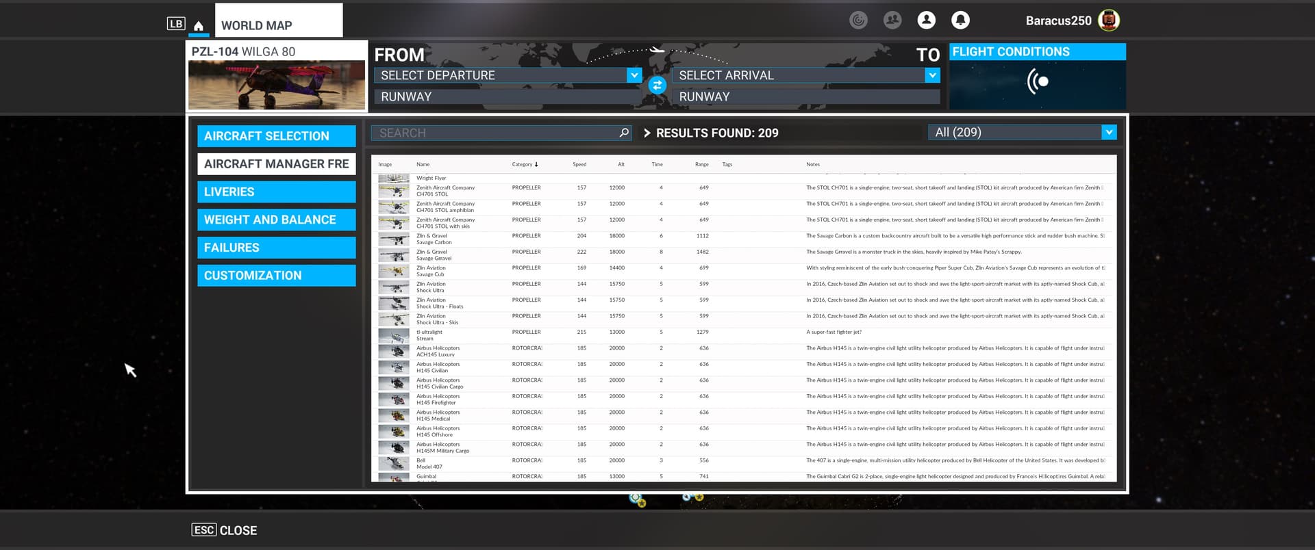The height and width of the screenshot is (550, 1315).
Task: Click the PZL-104 Wilga 80 aircraft preview
Action: 277,85
